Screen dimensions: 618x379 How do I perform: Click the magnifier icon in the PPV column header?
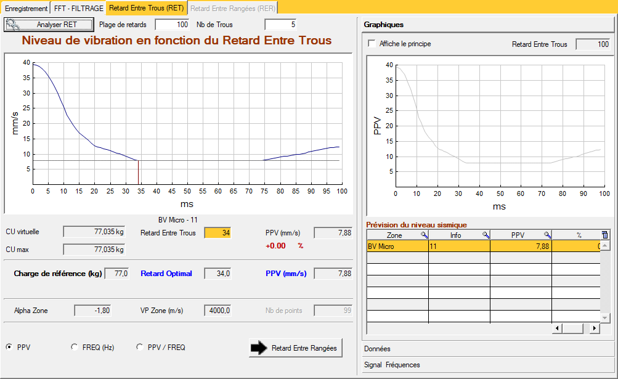[547, 235]
